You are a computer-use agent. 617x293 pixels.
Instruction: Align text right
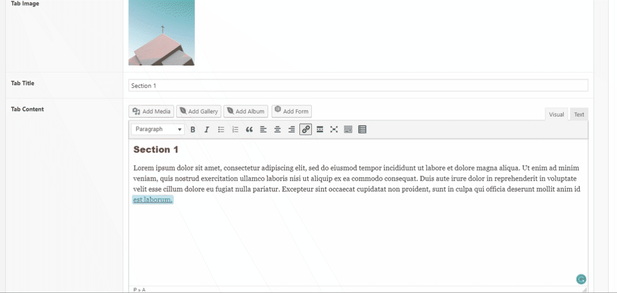292,129
